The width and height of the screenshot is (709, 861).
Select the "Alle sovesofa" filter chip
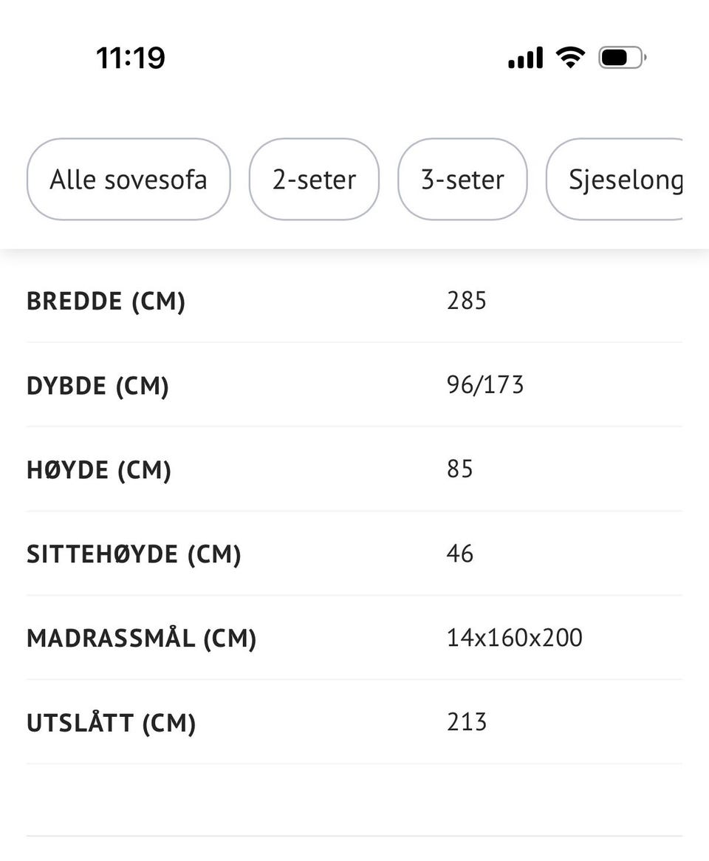pyautogui.click(x=129, y=180)
